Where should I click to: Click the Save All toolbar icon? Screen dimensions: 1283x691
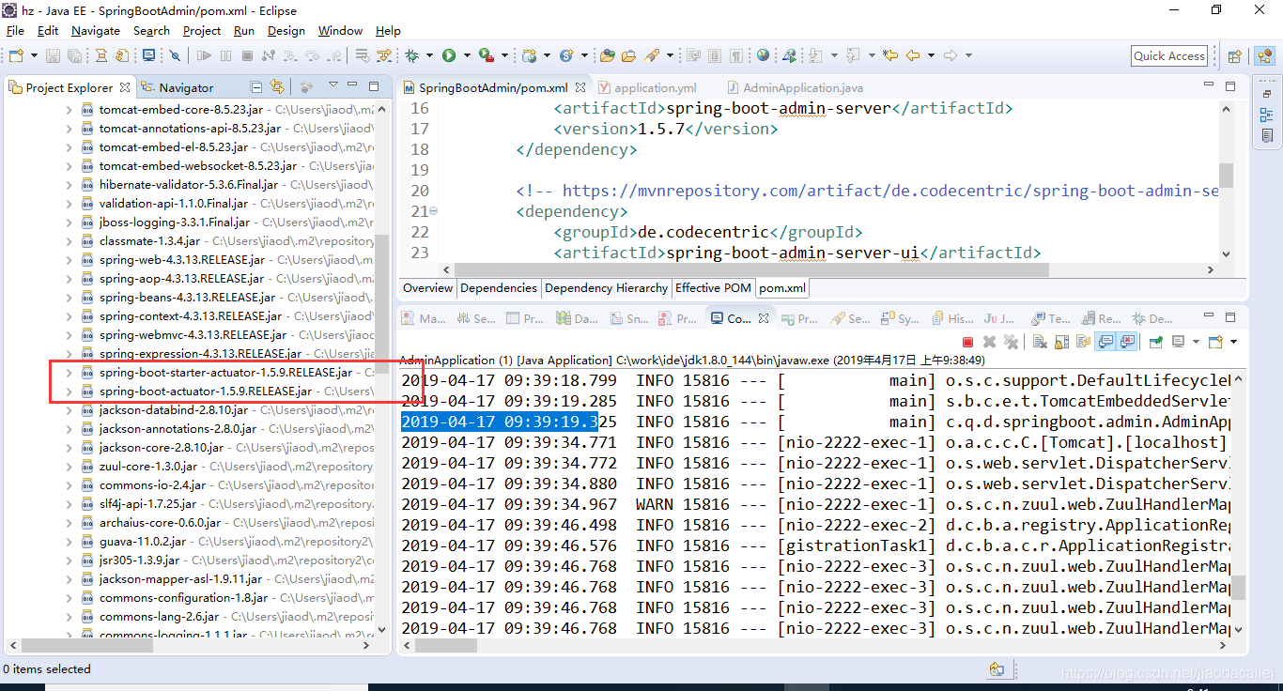[74, 56]
